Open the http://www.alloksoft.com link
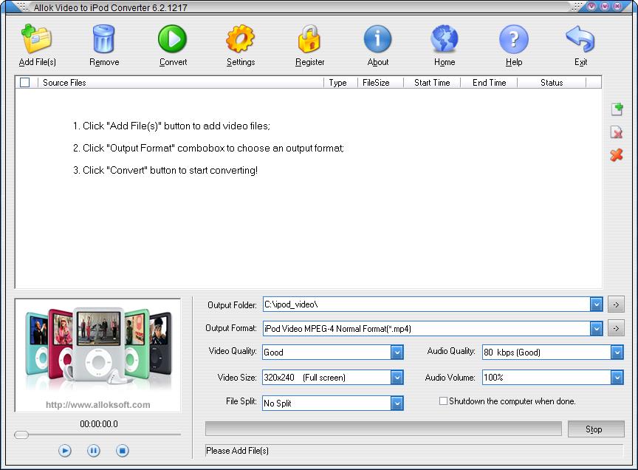 pos(98,405)
